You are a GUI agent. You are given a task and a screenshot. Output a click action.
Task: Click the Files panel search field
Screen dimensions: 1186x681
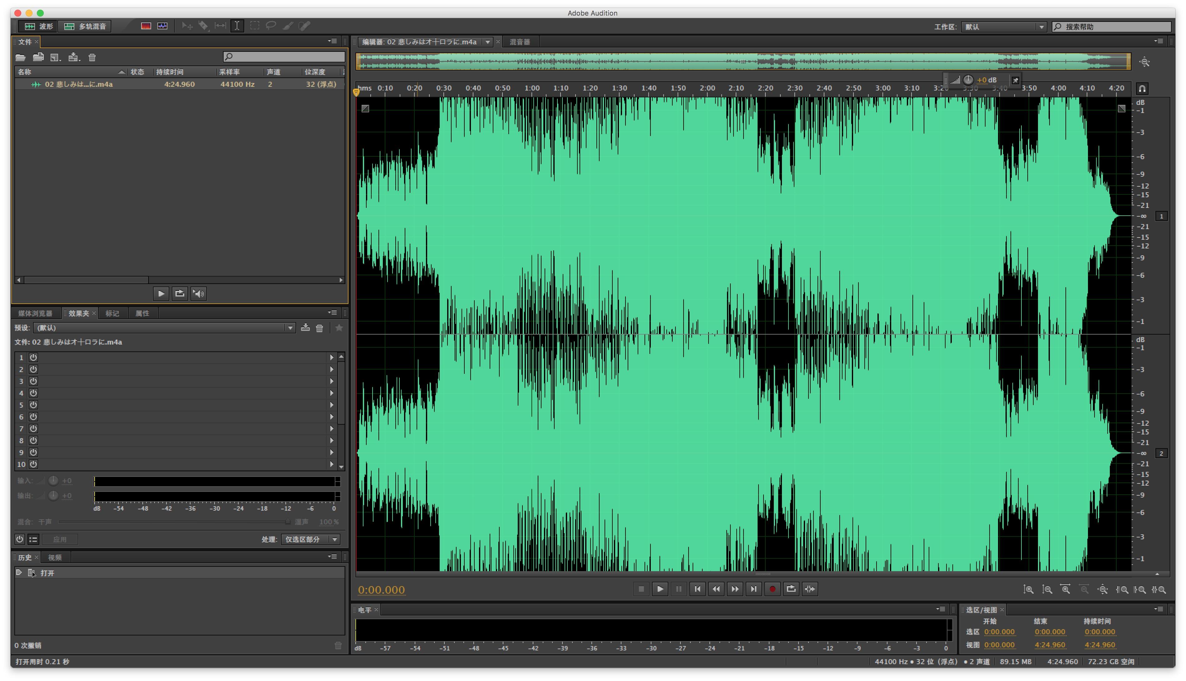(284, 56)
